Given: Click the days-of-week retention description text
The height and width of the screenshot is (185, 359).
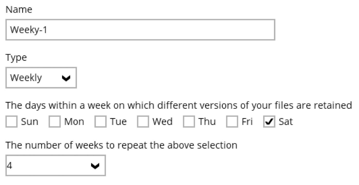Looking at the screenshot, I should pos(179,105).
